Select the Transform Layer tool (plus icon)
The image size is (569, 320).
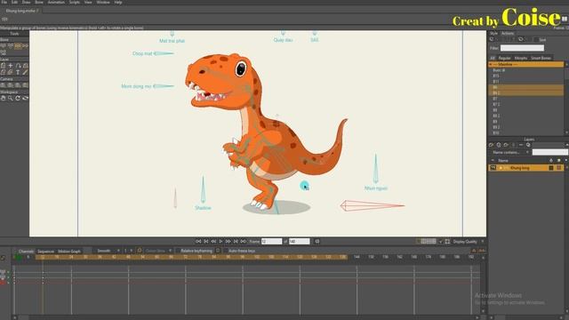point(11,66)
